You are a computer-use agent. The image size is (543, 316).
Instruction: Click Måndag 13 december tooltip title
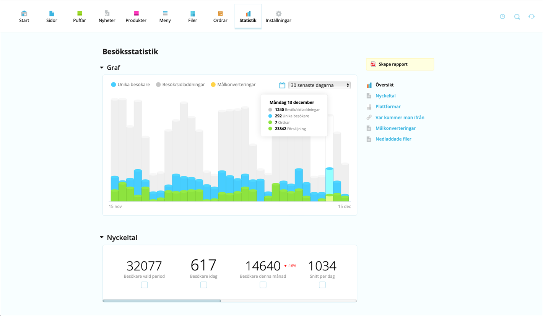pos(292,102)
